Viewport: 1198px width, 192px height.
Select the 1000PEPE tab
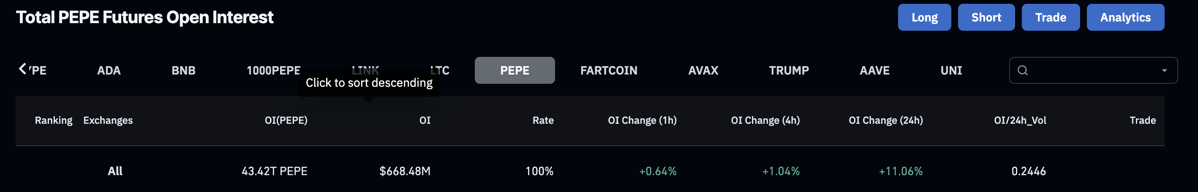pos(273,70)
